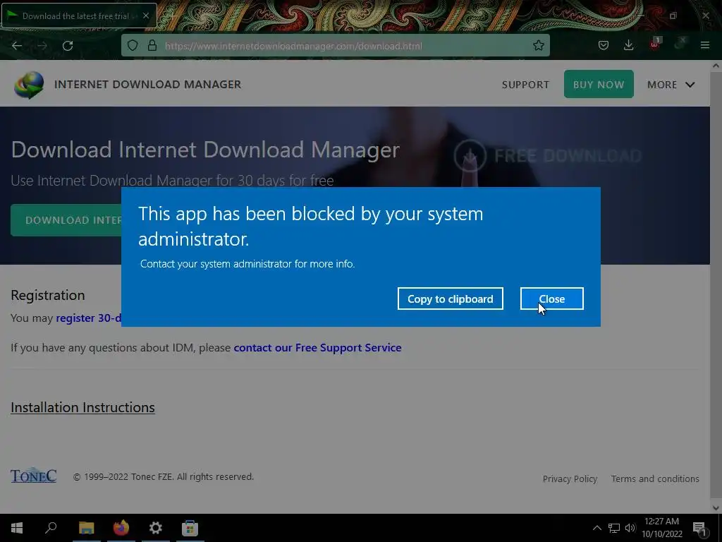
Task: Open the register 30-day link
Action: coord(88,318)
